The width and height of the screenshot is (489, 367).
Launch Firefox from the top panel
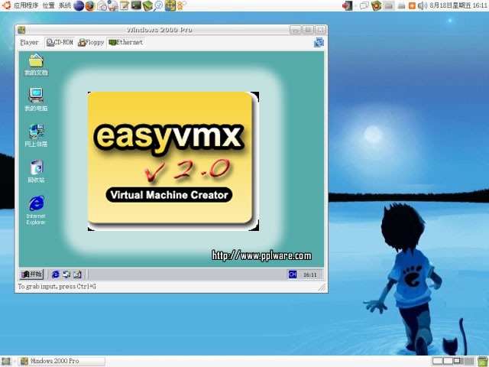click(90, 5)
